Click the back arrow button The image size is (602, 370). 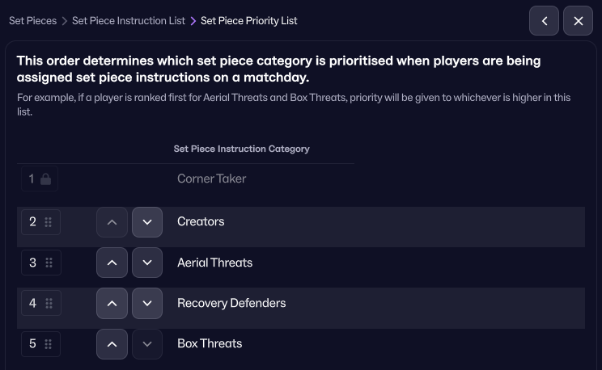point(545,21)
